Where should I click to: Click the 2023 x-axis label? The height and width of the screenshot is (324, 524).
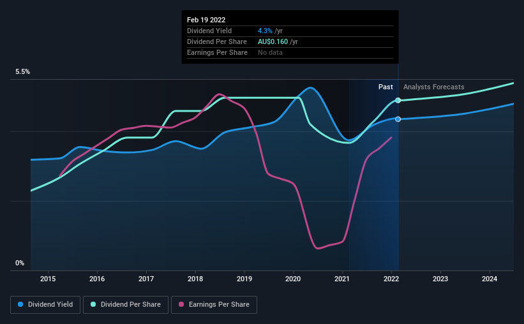click(440, 279)
